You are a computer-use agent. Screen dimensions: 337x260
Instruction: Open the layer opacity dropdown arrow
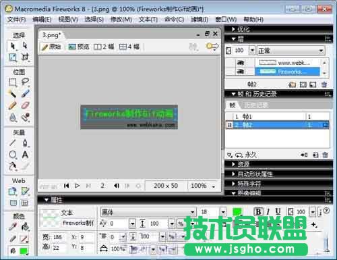[x=252, y=51]
